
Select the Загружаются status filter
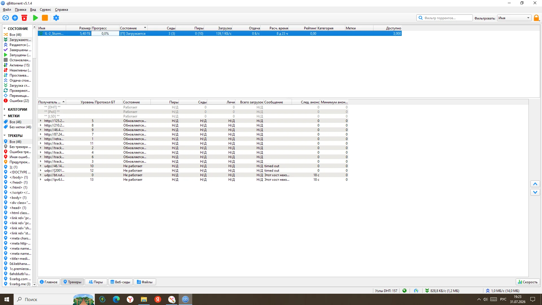pos(18,40)
